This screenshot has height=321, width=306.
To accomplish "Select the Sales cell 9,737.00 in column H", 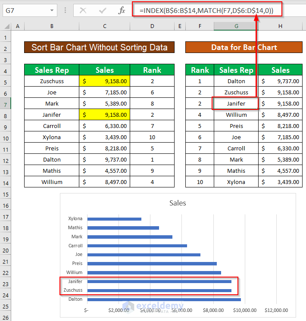I will pyautogui.click(x=281, y=81).
